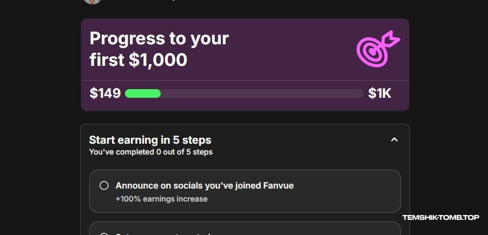
Task: Click the pink bullseye target icon
Action: point(377,49)
